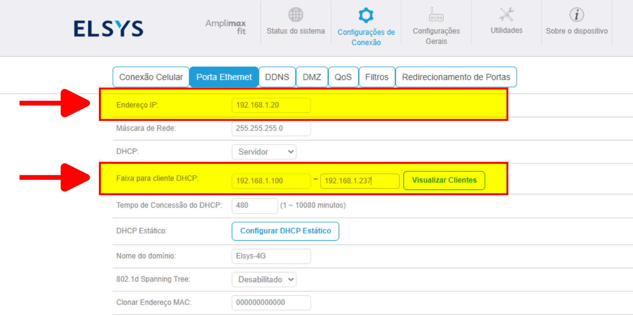Image resolution: width=633 pixels, height=316 pixels.
Task: Switch to the QoS tab
Action: [x=343, y=77]
